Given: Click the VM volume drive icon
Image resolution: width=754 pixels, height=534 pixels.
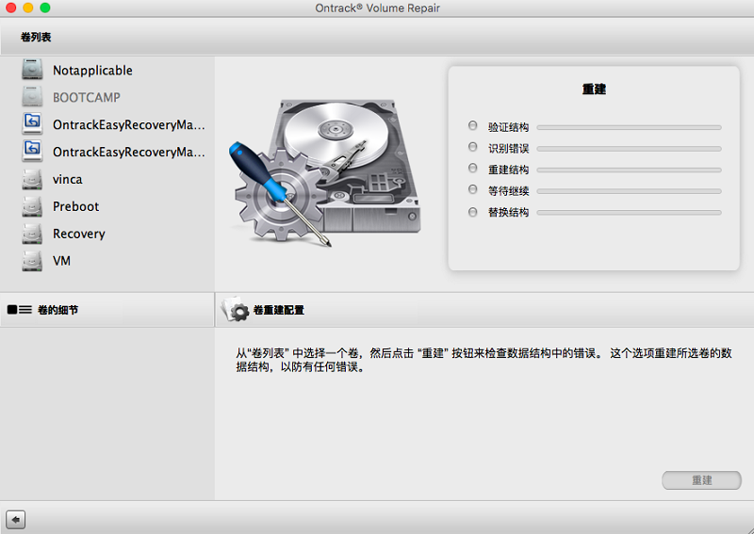Looking at the screenshot, I should point(33,261).
